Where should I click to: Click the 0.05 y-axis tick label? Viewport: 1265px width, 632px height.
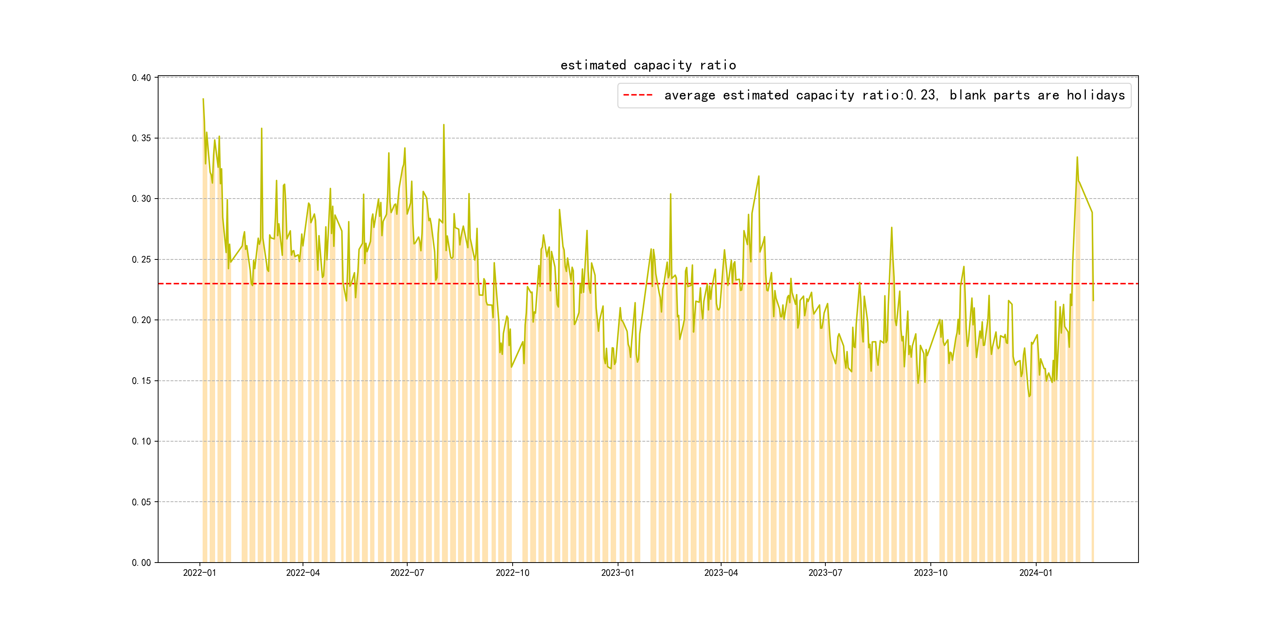(x=141, y=502)
